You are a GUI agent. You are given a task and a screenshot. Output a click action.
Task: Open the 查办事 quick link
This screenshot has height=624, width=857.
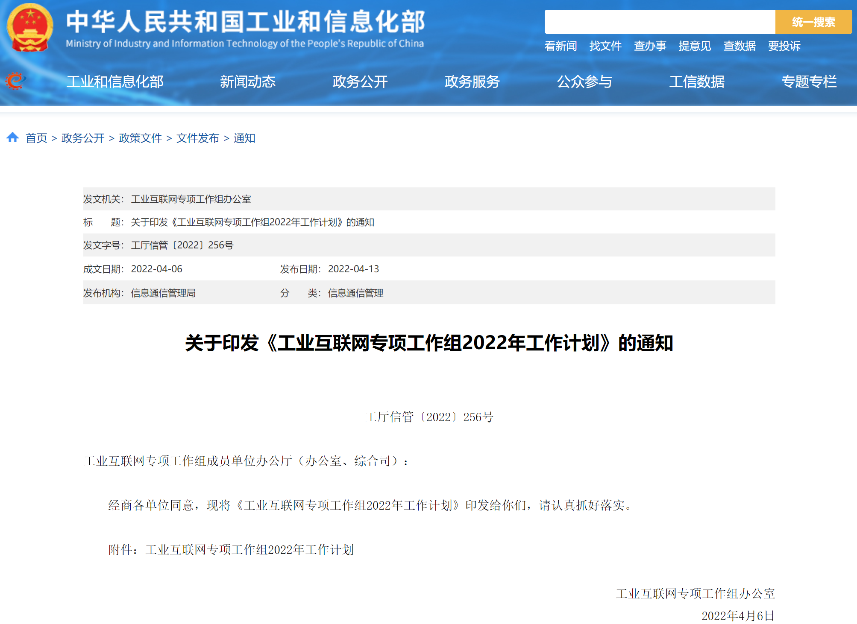click(650, 46)
